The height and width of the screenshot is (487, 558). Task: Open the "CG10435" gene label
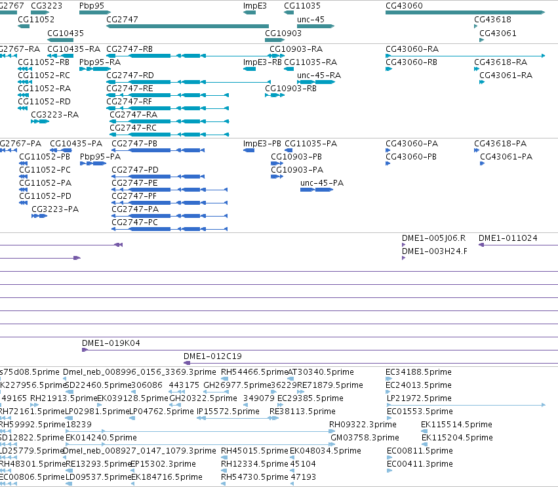[x=66, y=33]
